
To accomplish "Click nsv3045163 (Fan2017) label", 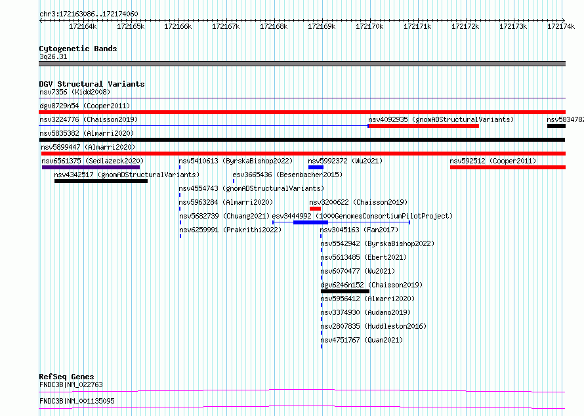I will [x=360, y=230].
